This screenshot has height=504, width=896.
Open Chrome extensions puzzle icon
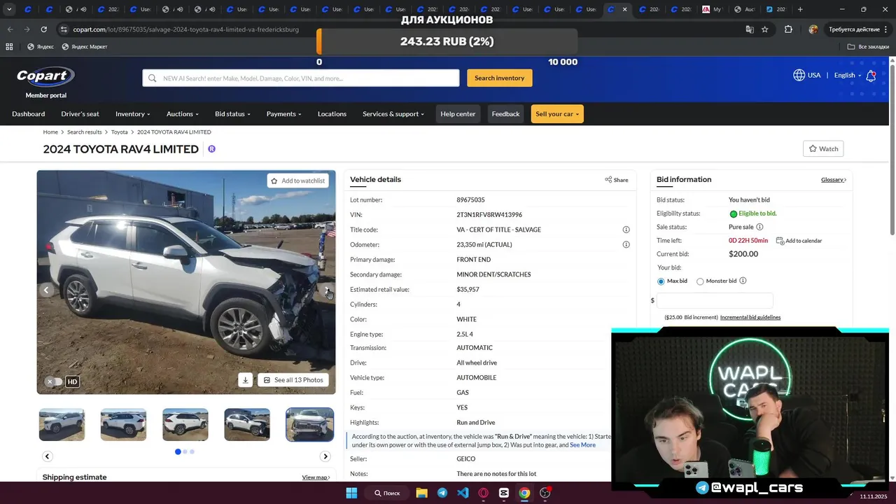788,29
